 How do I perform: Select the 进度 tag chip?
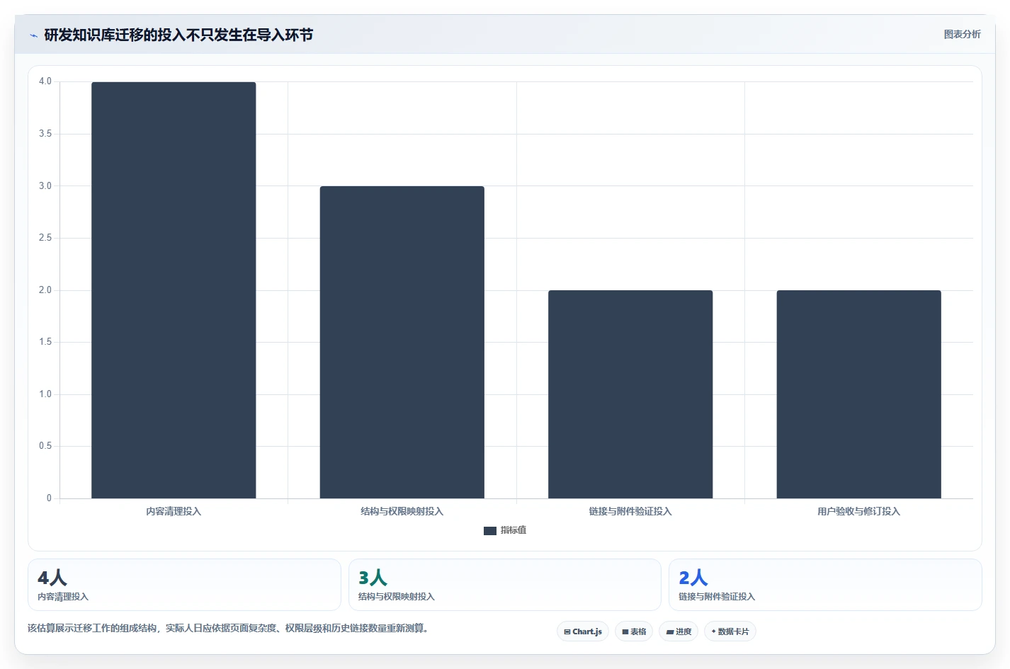click(x=679, y=631)
